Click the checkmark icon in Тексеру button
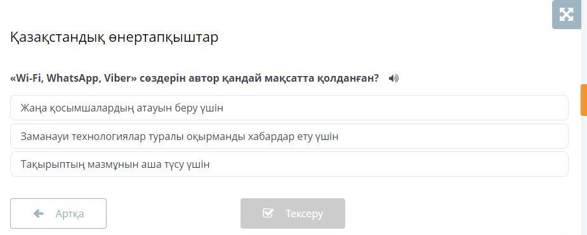The width and height of the screenshot is (587, 235). (x=268, y=213)
